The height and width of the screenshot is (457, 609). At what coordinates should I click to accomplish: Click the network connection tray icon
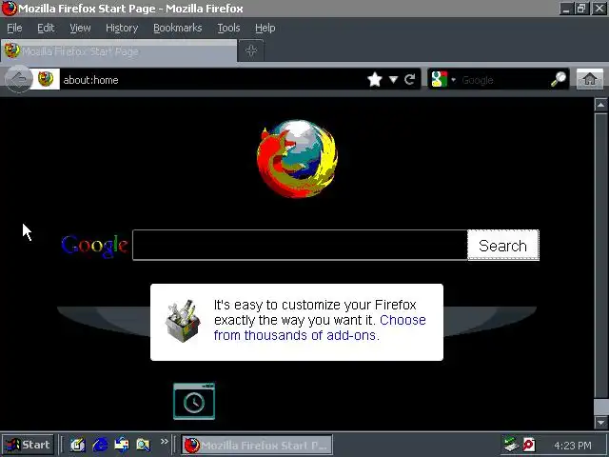(x=511, y=445)
